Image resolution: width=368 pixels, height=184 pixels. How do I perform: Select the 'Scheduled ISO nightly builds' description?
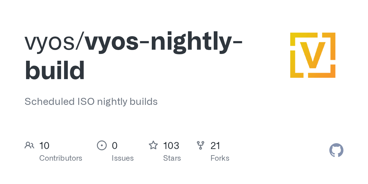pyautogui.click(x=91, y=102)
